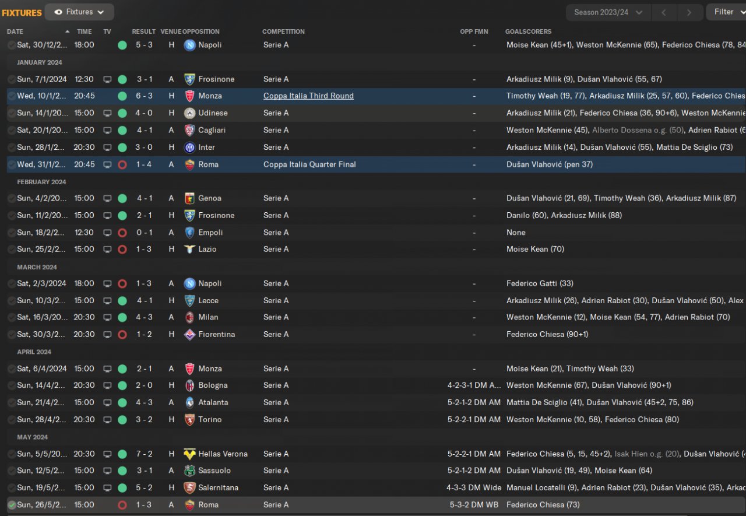This screenshot has width=746, height=516.
Task: Sort by the RESULT column header
Action: [144, 31]
